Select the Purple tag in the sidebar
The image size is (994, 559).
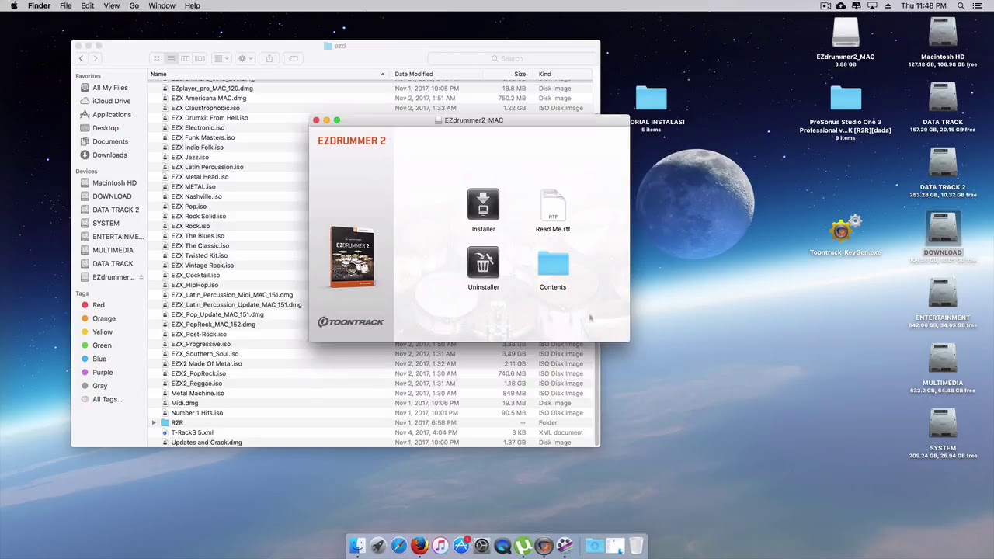click(103, 373)
